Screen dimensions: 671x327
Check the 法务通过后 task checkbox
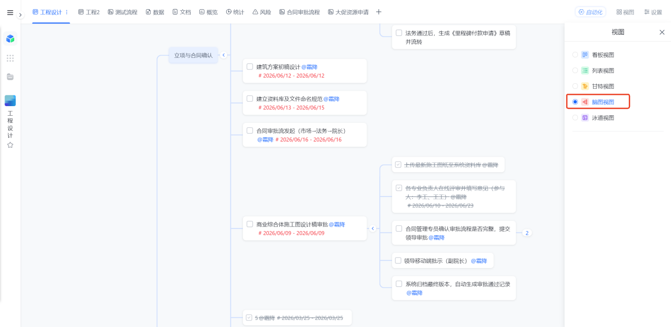(x=399, y=33)
